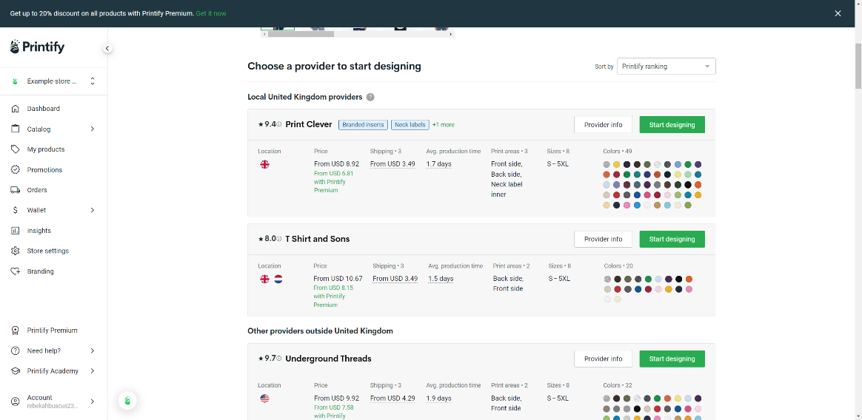The image size is (862, 420).
Task: Click Provider info for Print Clever
Action: click(603, 125)
